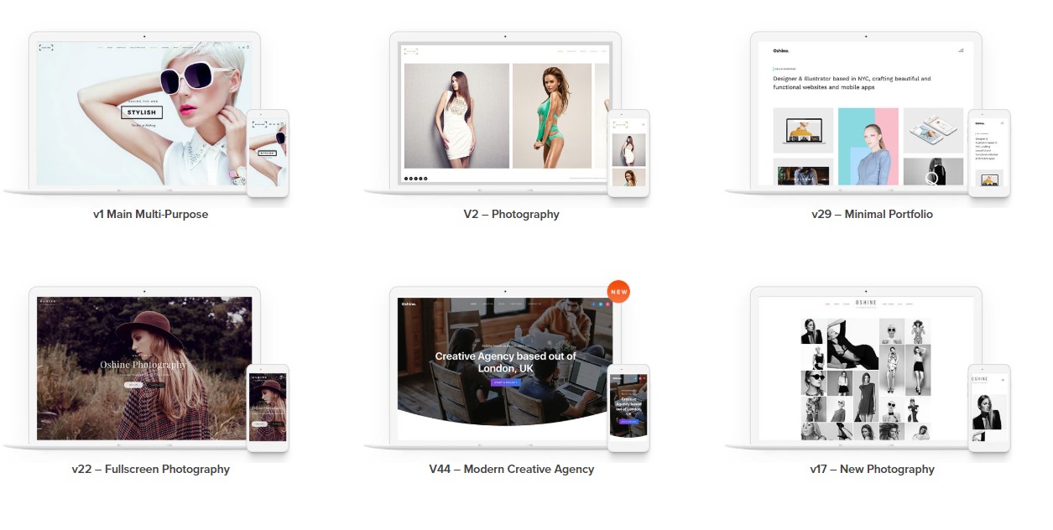This screenshot has height=530, width=1053.
Task: Click the orange NEW badge
Action: 618,292
